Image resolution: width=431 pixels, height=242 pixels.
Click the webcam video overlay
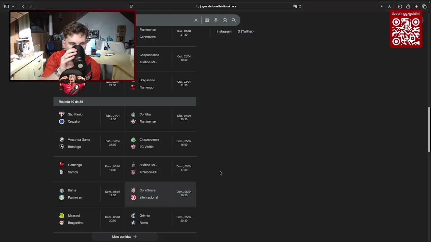tap(72, 46)
